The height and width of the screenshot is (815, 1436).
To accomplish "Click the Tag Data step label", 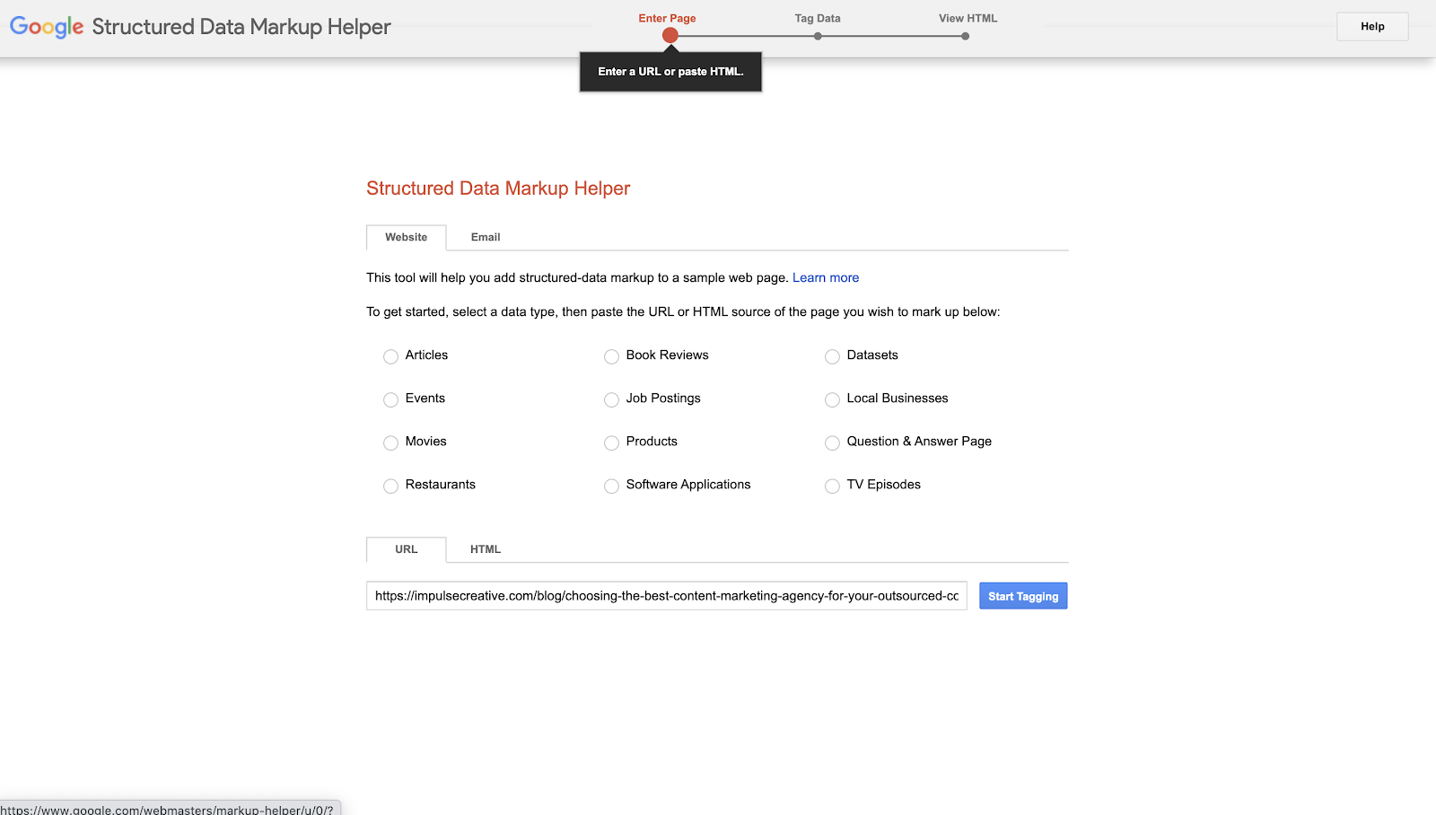I will [818, 18].
